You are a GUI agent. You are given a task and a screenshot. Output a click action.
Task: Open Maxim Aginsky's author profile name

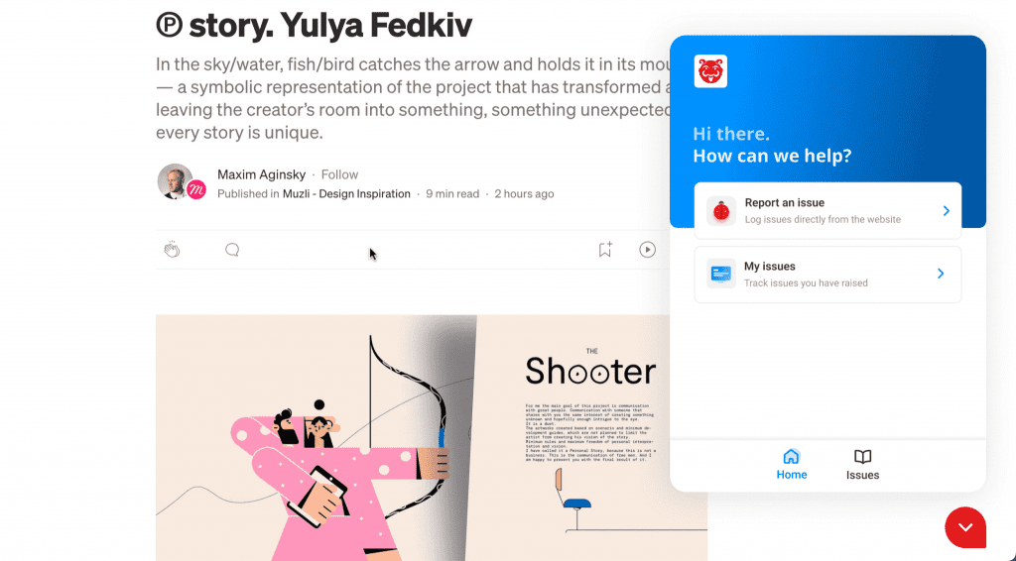[261, 174]
